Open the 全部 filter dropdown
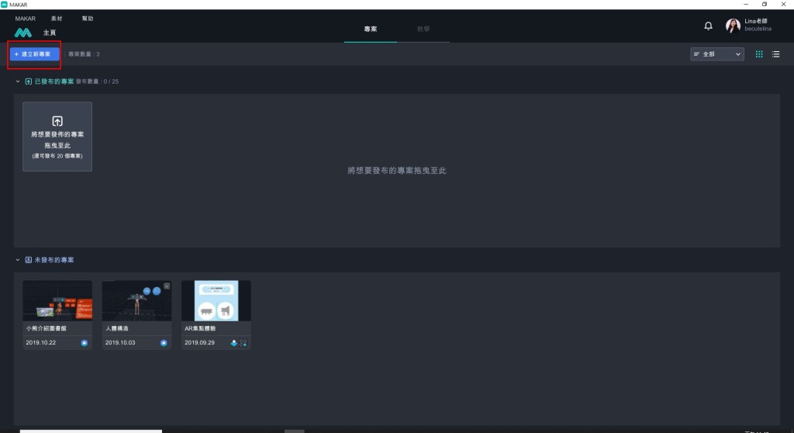Image resolution: width=794 pixels, height=433 pixels. click(x=716, y=54)
